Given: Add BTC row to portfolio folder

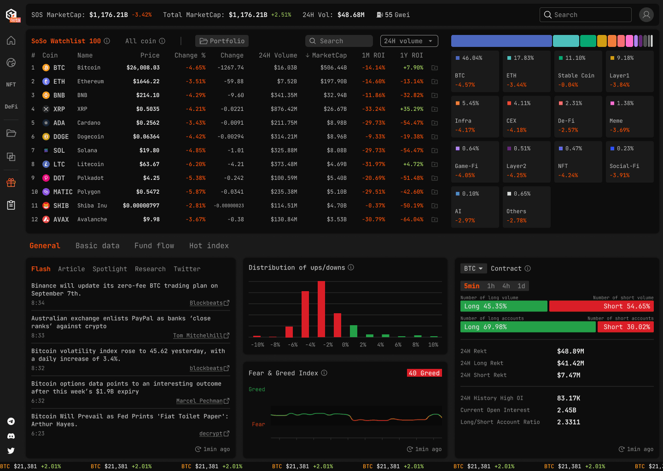Looking at the screenshot, I should pyautogui.click(x=434, y=68).
